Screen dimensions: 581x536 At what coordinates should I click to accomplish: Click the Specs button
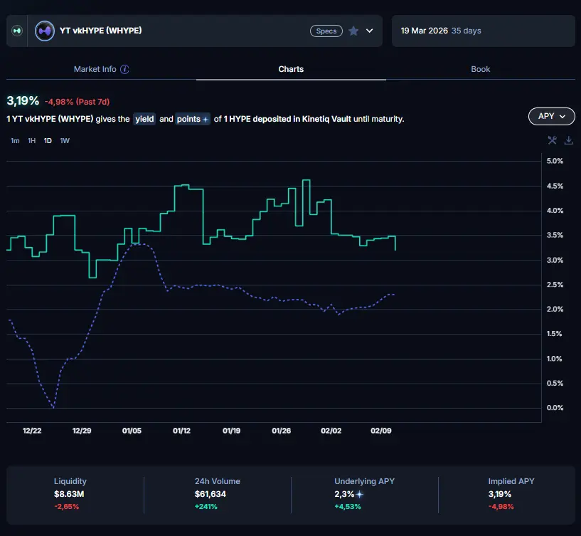pyautogui.click(x=326, y=31)
